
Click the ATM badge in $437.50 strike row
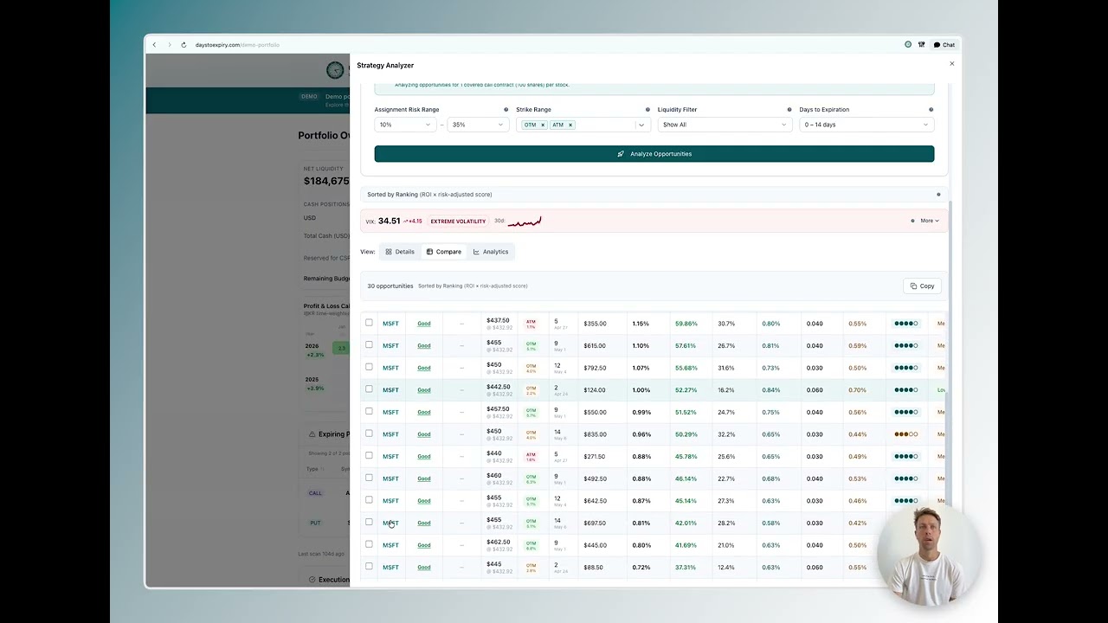(x=531, y=324)
